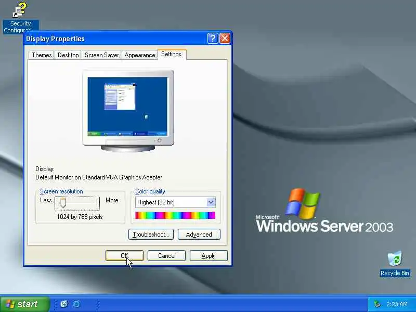Click the Troubleshoot button

[x=151, y=235]
